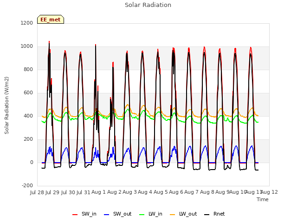
Task: Click the Aug 4 x-axis date label
Action: [145, 192]
